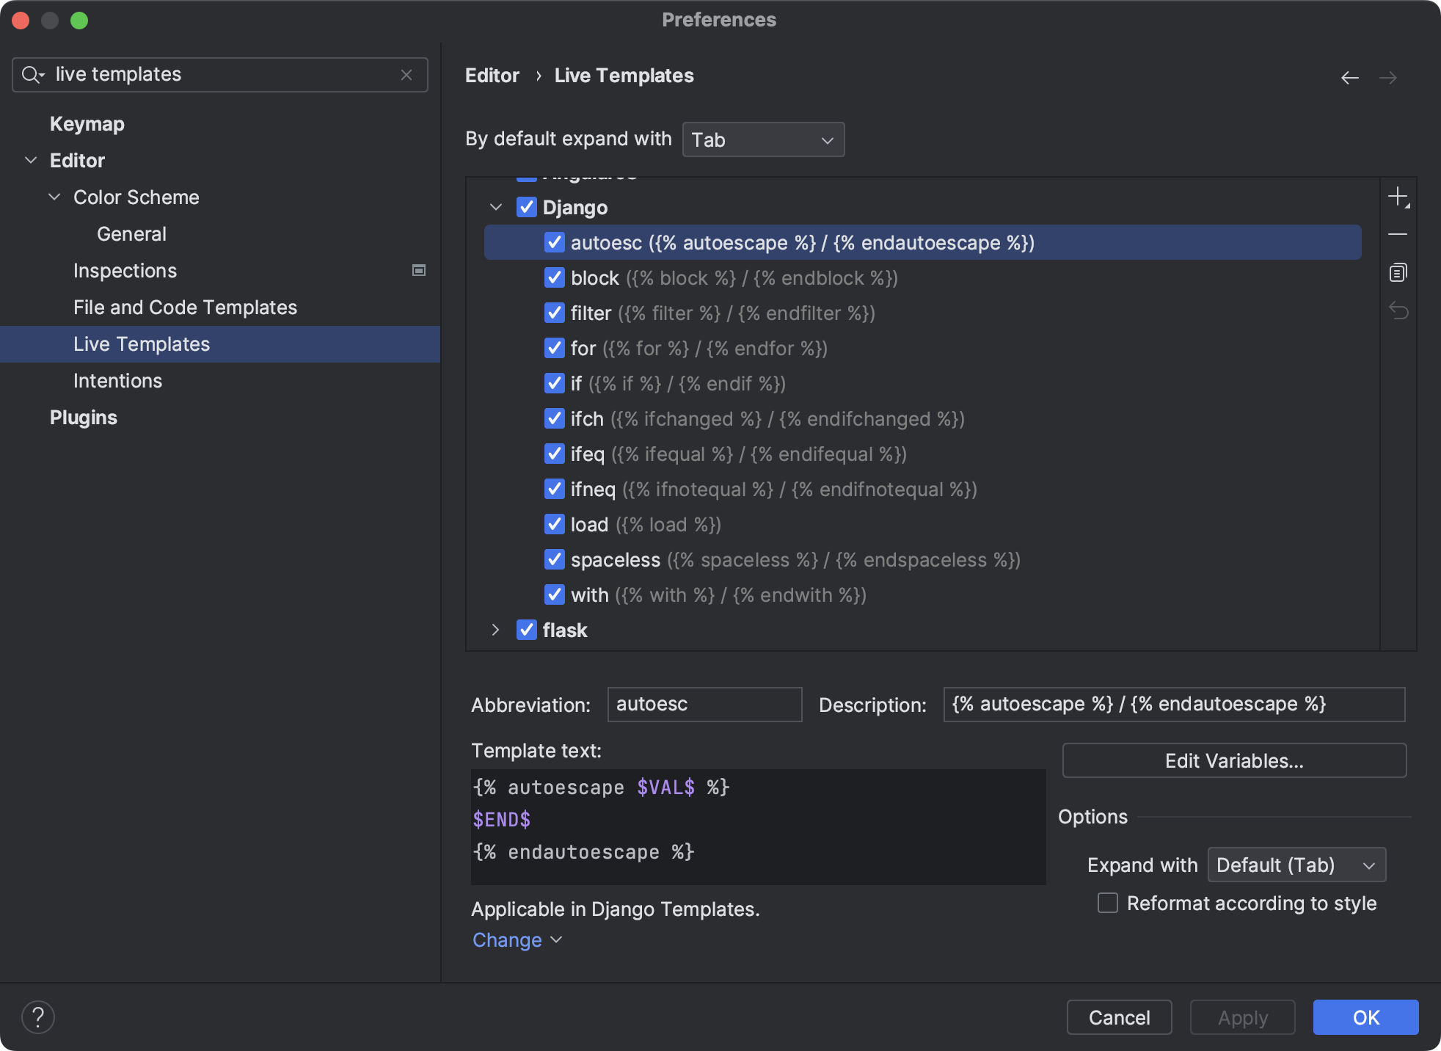Click the search magnifier icon

tap(32, 74)
